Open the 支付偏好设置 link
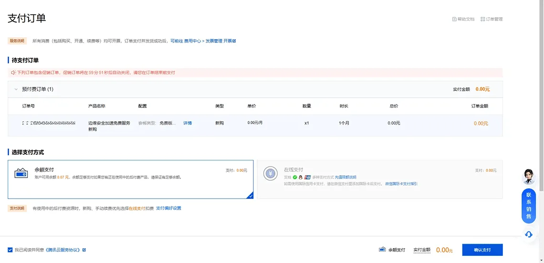The image size is (544, 263). point(168,209)
